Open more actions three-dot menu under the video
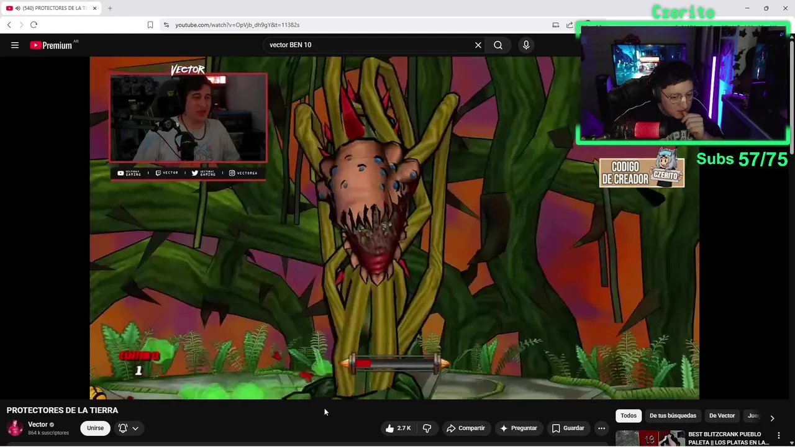795x447 pixels. (x=601, y=428)
